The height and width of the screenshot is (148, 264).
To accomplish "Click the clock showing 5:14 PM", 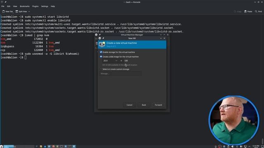I will click(x=256, y=146).
